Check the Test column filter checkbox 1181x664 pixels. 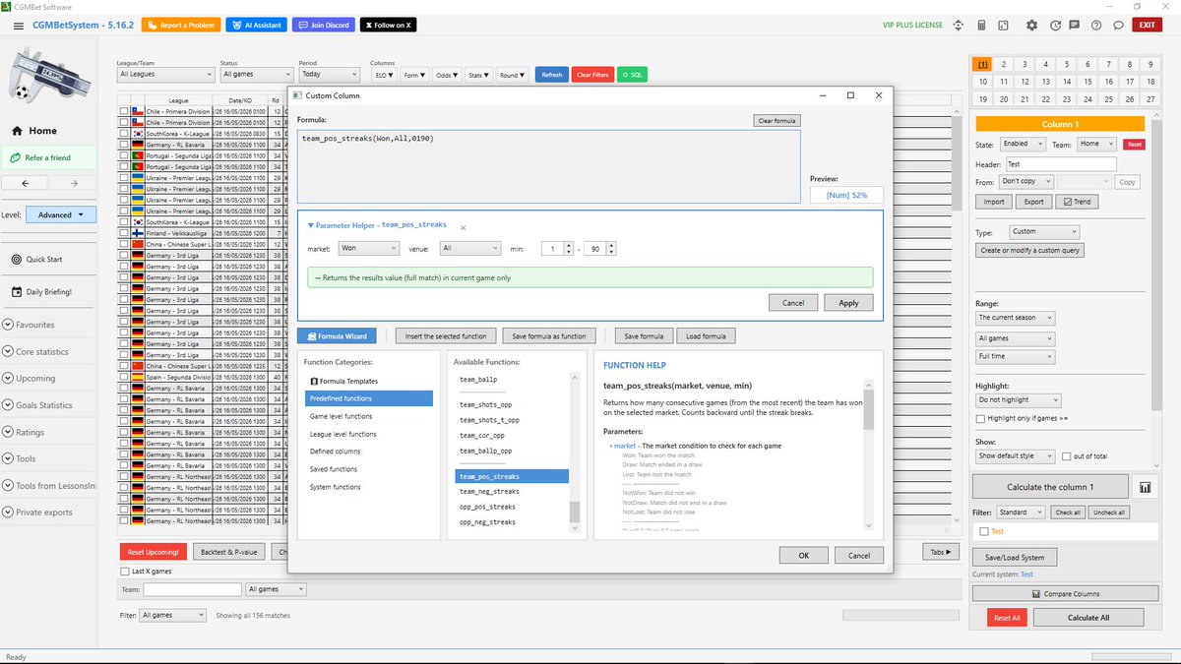pyautogui.click(x=983, y=531)
